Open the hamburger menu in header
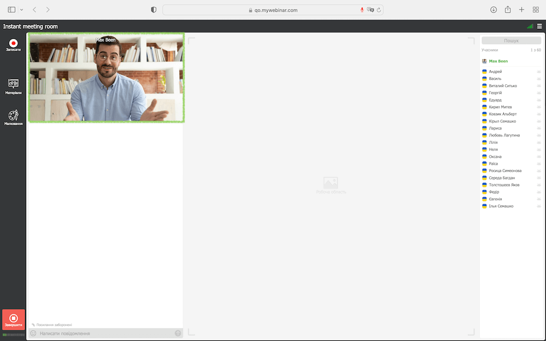Image resolution: width=546 pixels, height=341 pixels. 540,26
